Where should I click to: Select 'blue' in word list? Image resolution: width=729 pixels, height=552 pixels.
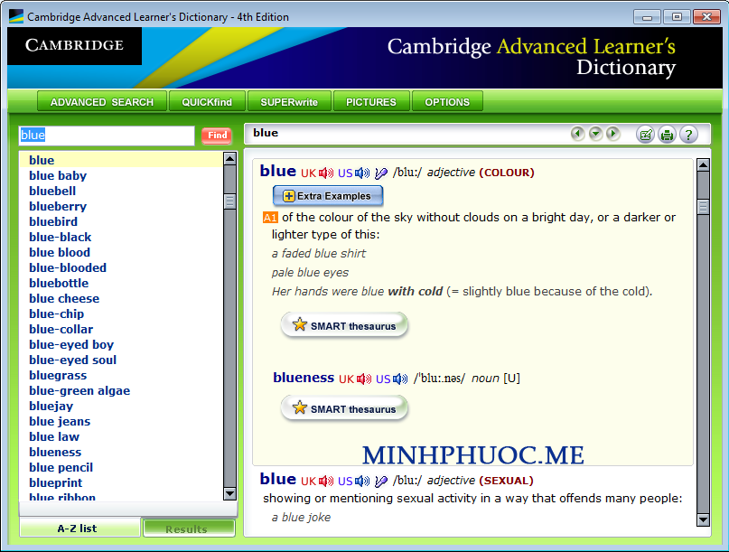[x=121, y=160]
